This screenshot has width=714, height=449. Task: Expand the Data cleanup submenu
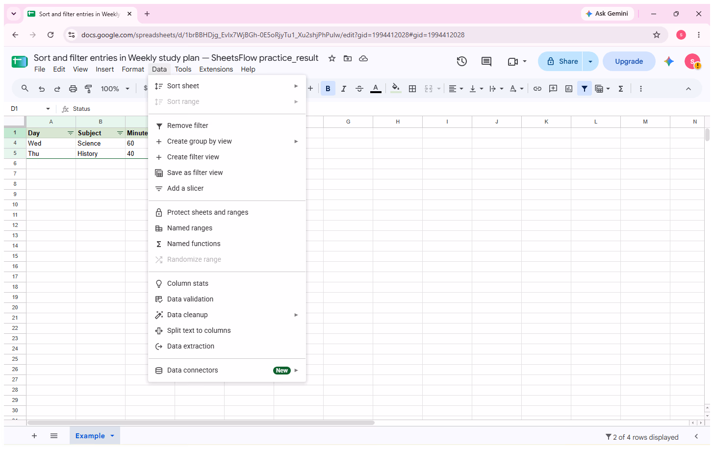click(227, 315)
